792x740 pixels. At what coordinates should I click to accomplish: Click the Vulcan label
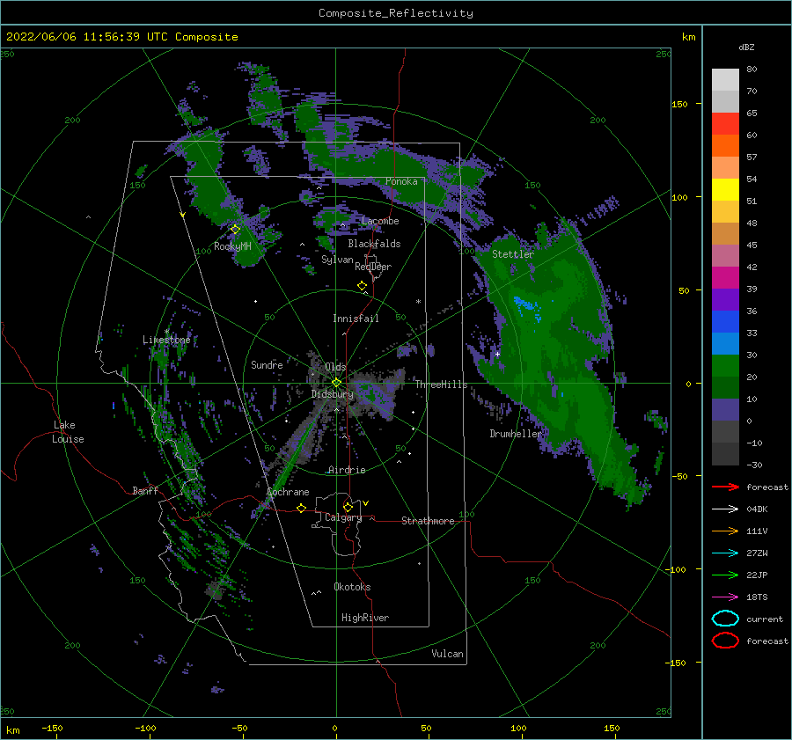tap(448, 654)
